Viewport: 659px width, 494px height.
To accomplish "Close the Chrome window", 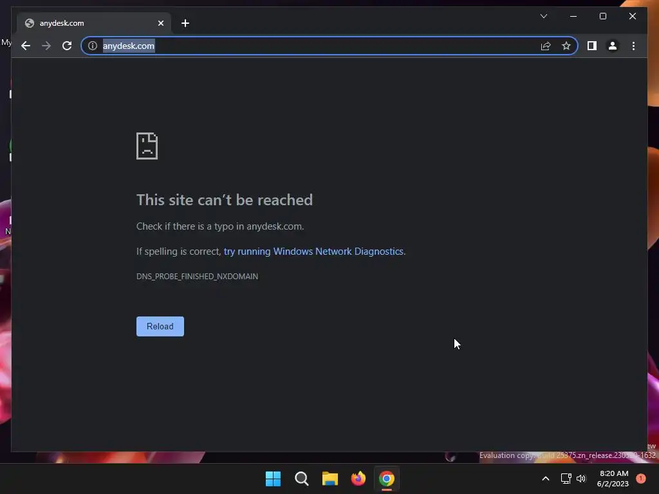I will pyautogui.click(x=632, y=16).
